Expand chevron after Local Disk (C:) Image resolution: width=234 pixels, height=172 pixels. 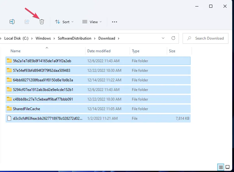click(32, 38)
